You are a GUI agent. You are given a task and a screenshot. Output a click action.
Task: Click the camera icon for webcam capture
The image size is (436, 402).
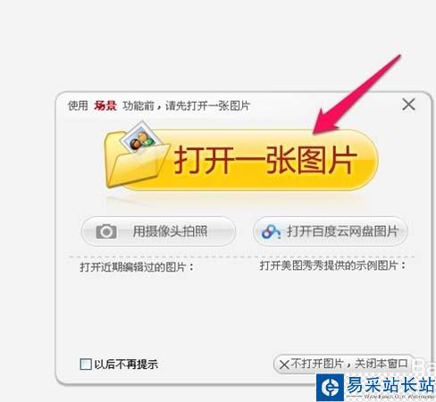[106, 231]
